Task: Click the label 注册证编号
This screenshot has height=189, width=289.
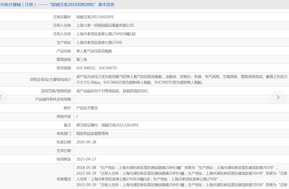Action: tap(62, 17)
